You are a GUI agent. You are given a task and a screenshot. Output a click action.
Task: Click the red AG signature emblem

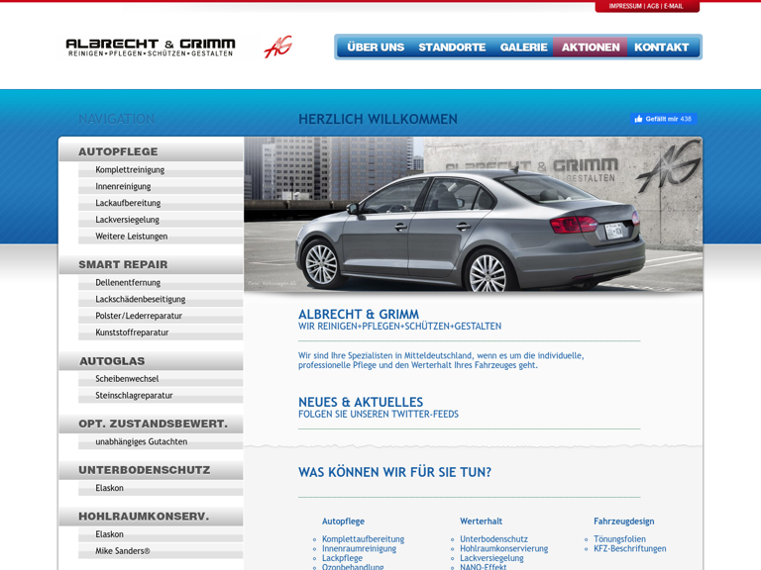coord(277,47)
